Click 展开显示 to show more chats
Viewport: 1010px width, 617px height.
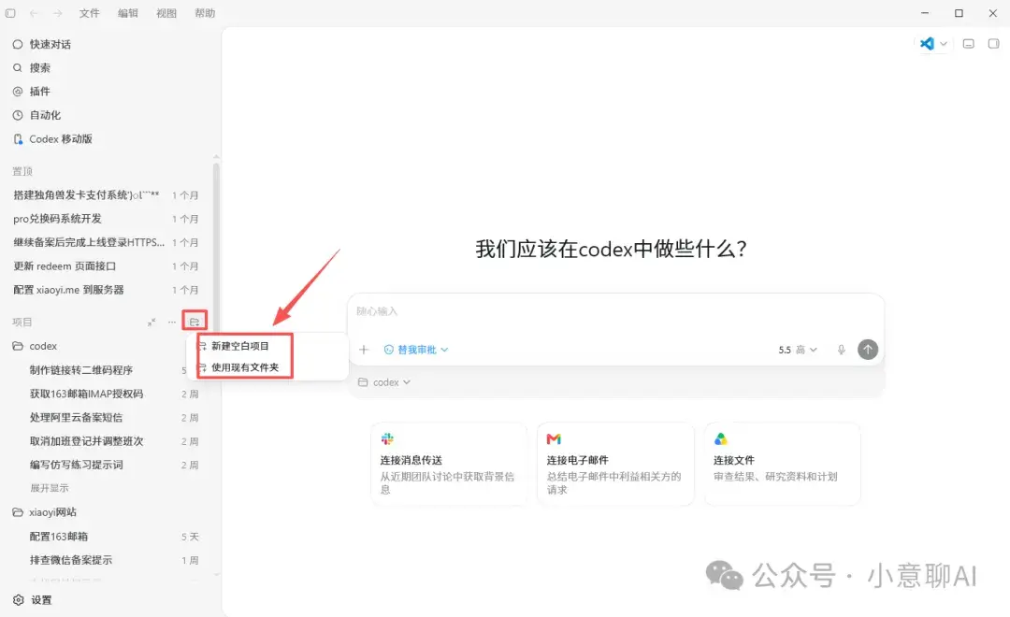click(50, 488)
